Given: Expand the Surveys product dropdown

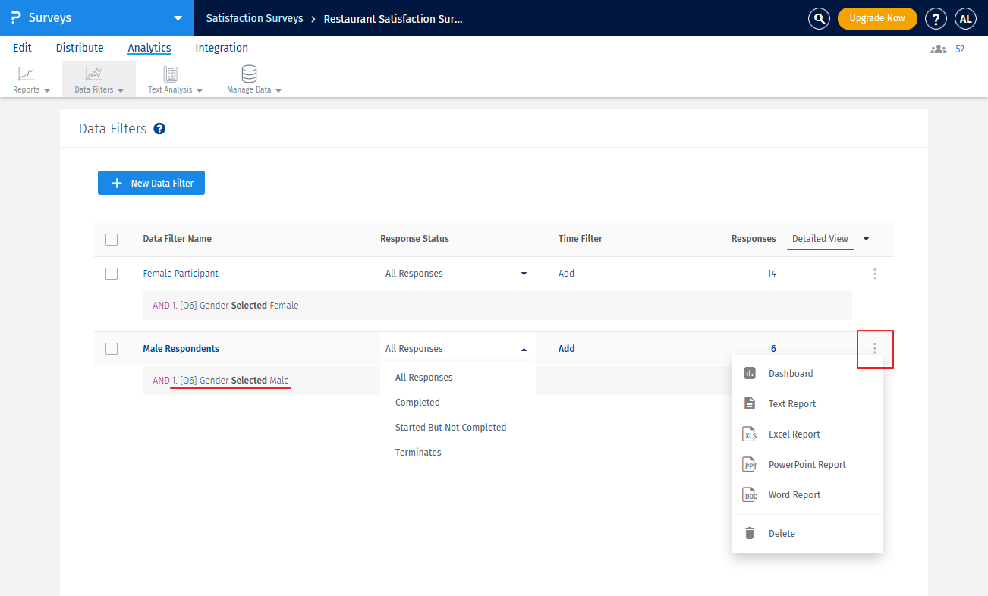Looking at the screenshot, I should (178, 18).
